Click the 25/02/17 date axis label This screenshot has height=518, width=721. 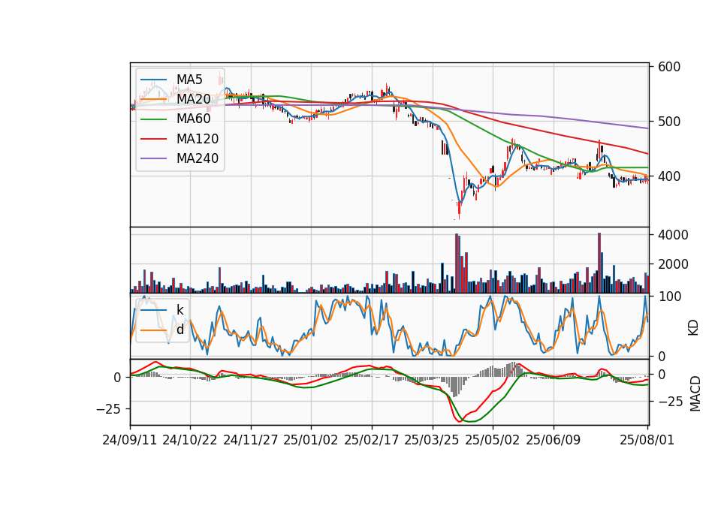tap(371, 440)
